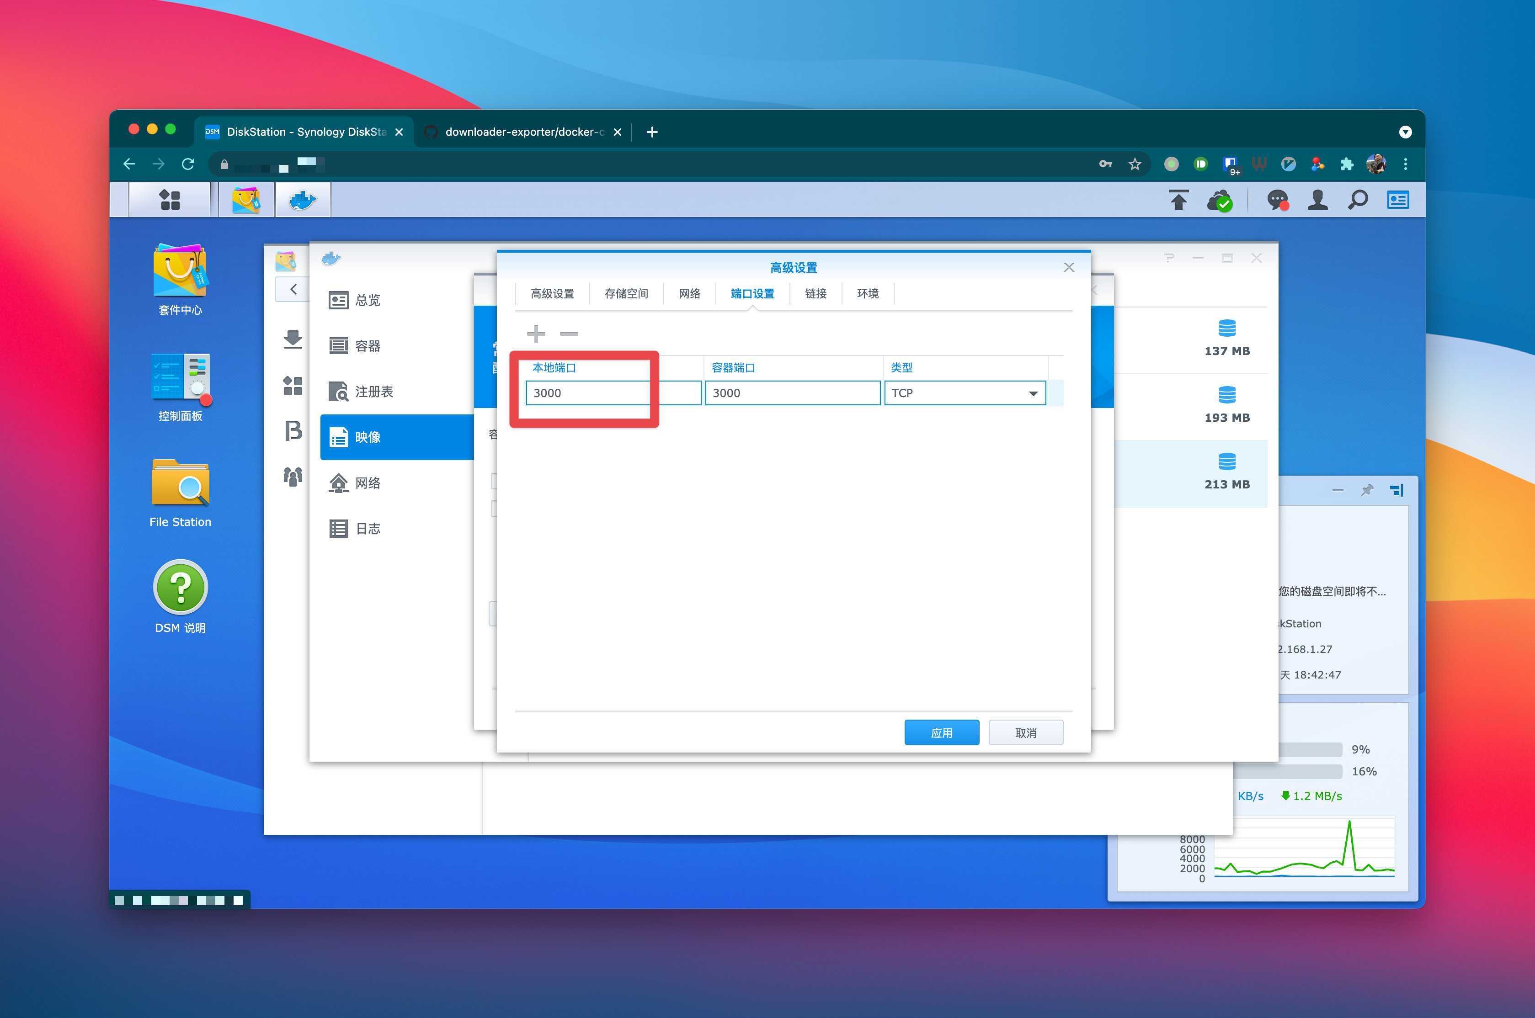The height and width of the screenshot is (1018, 1535).
Task: Switch to 链接 tab
Action: (815, 293)
